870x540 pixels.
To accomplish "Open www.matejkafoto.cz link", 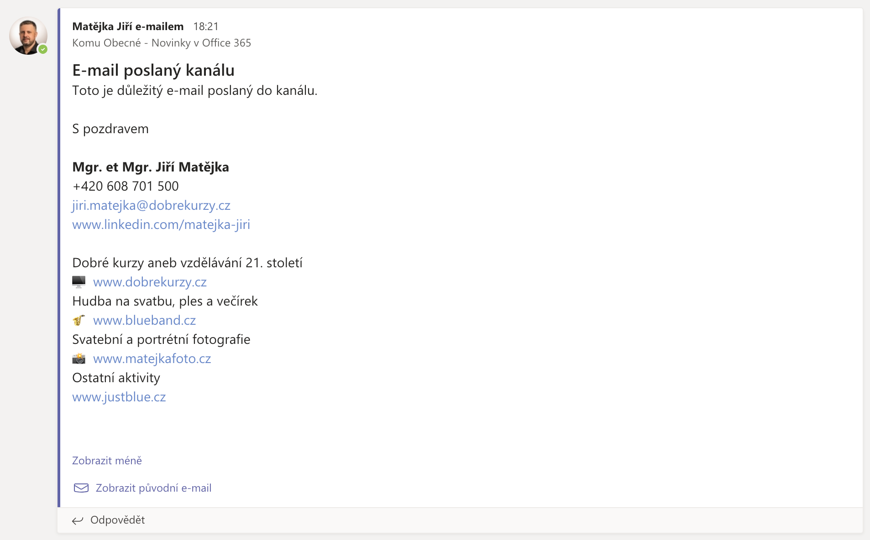I will coord(152,359).
